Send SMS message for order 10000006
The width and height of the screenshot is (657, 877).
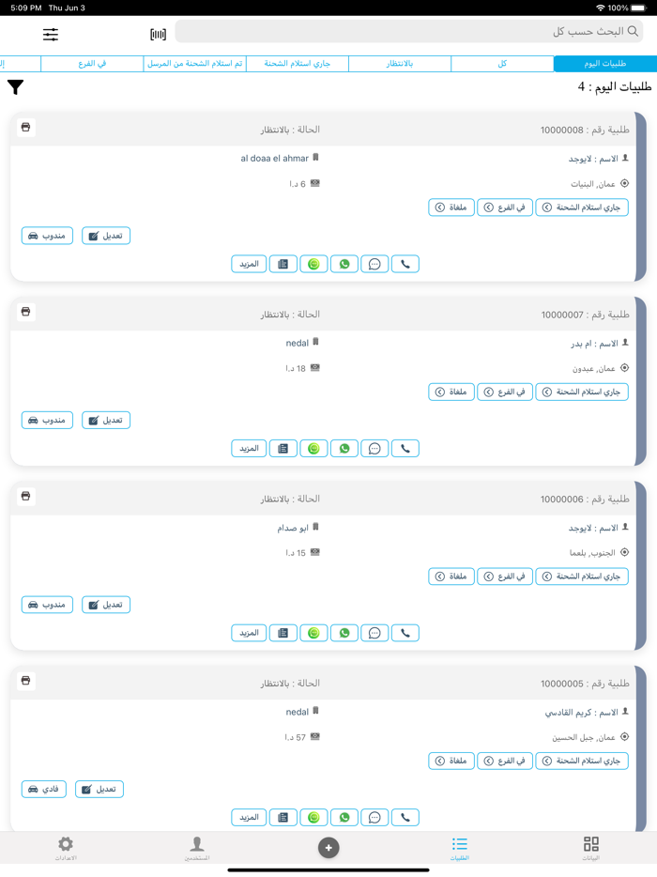(x=374, y=633)
